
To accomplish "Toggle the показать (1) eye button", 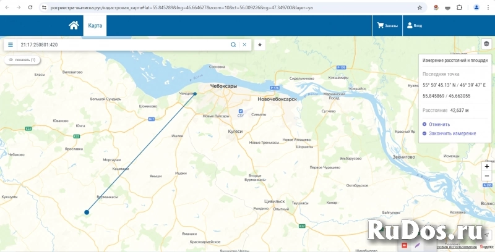I will pos(22,59).
